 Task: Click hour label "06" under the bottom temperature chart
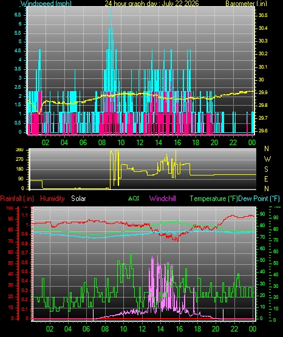point(86,329)
